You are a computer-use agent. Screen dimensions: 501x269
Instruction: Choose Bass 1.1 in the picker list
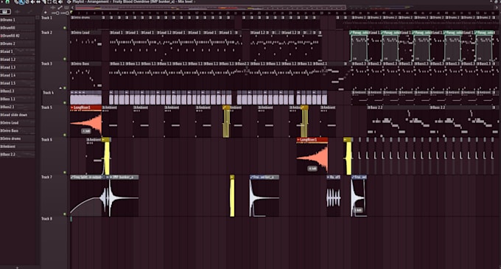tap(17, 99)
